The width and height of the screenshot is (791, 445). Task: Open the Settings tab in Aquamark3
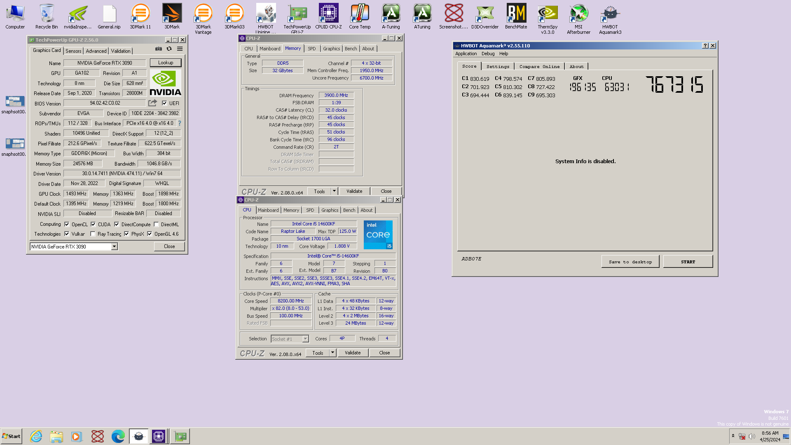[498, 66]
